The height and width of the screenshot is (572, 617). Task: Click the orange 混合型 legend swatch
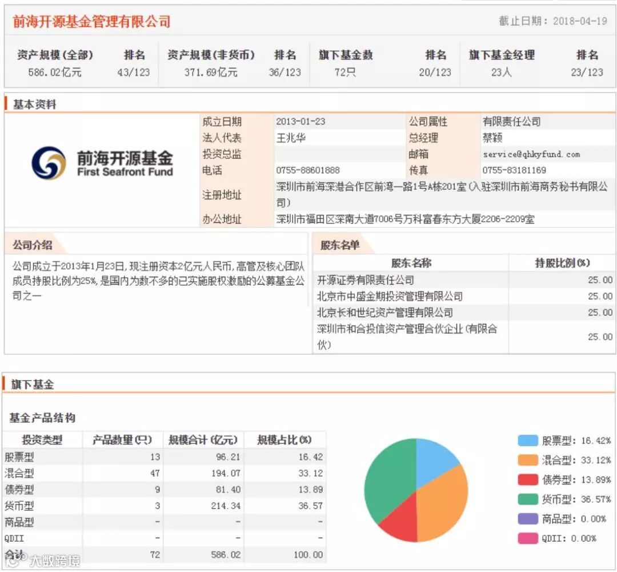coord(528,460)
